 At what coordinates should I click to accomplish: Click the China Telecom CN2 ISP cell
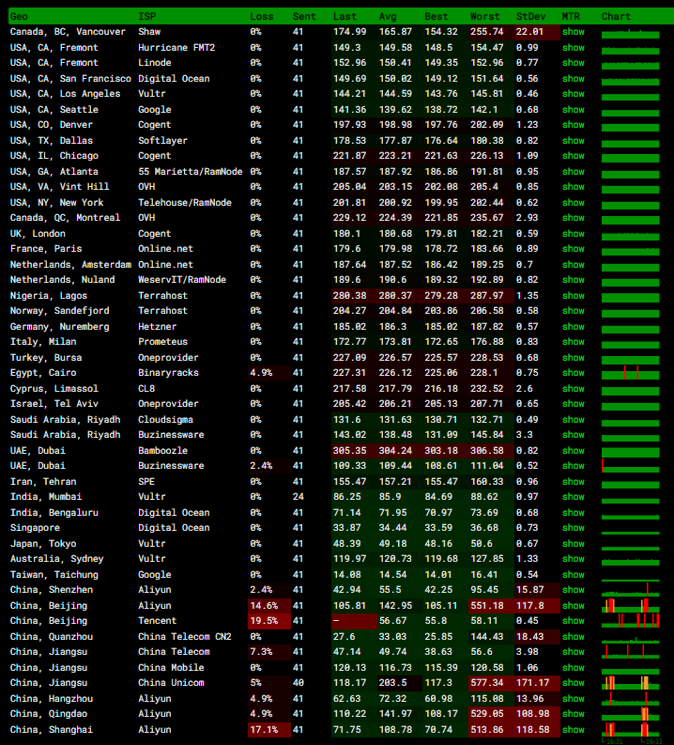(x=185, y=637)
